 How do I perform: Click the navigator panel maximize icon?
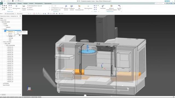pyautogui.click(x=20, y=16)
